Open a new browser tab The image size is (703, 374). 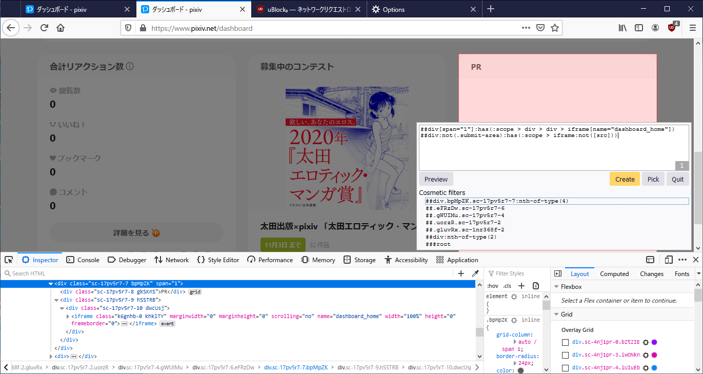click(x=490, y=9)
